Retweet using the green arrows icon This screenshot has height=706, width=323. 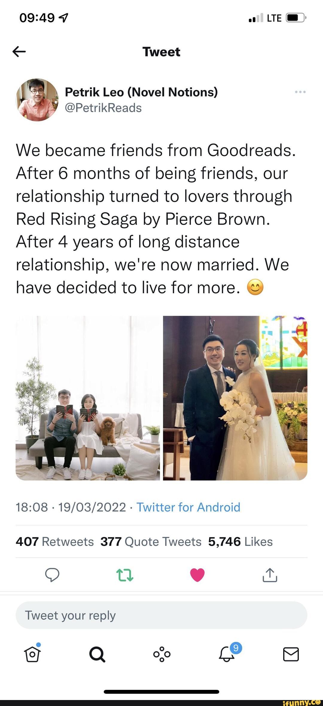(x=124, y=575)
